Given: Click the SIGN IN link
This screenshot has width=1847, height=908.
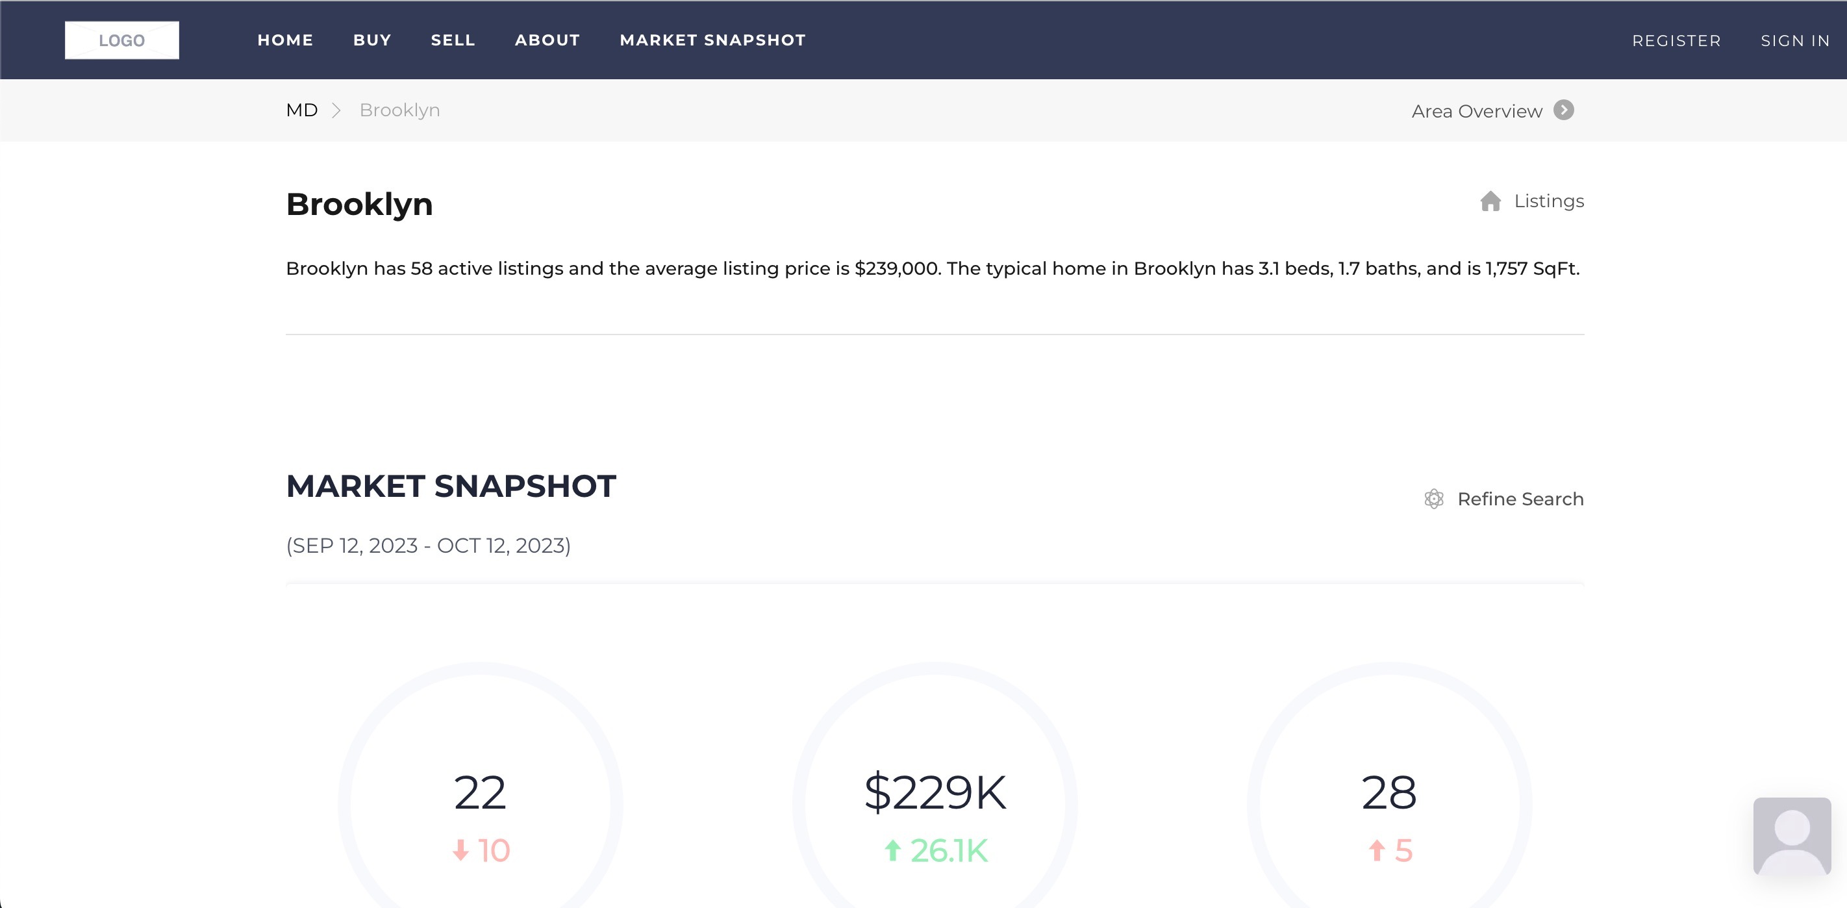Looking at the screenshot, I should click(x=1796, y=41).
